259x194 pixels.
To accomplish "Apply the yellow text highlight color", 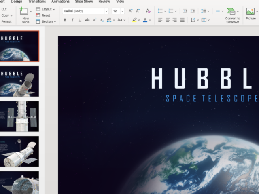I will tap(134, 20).
